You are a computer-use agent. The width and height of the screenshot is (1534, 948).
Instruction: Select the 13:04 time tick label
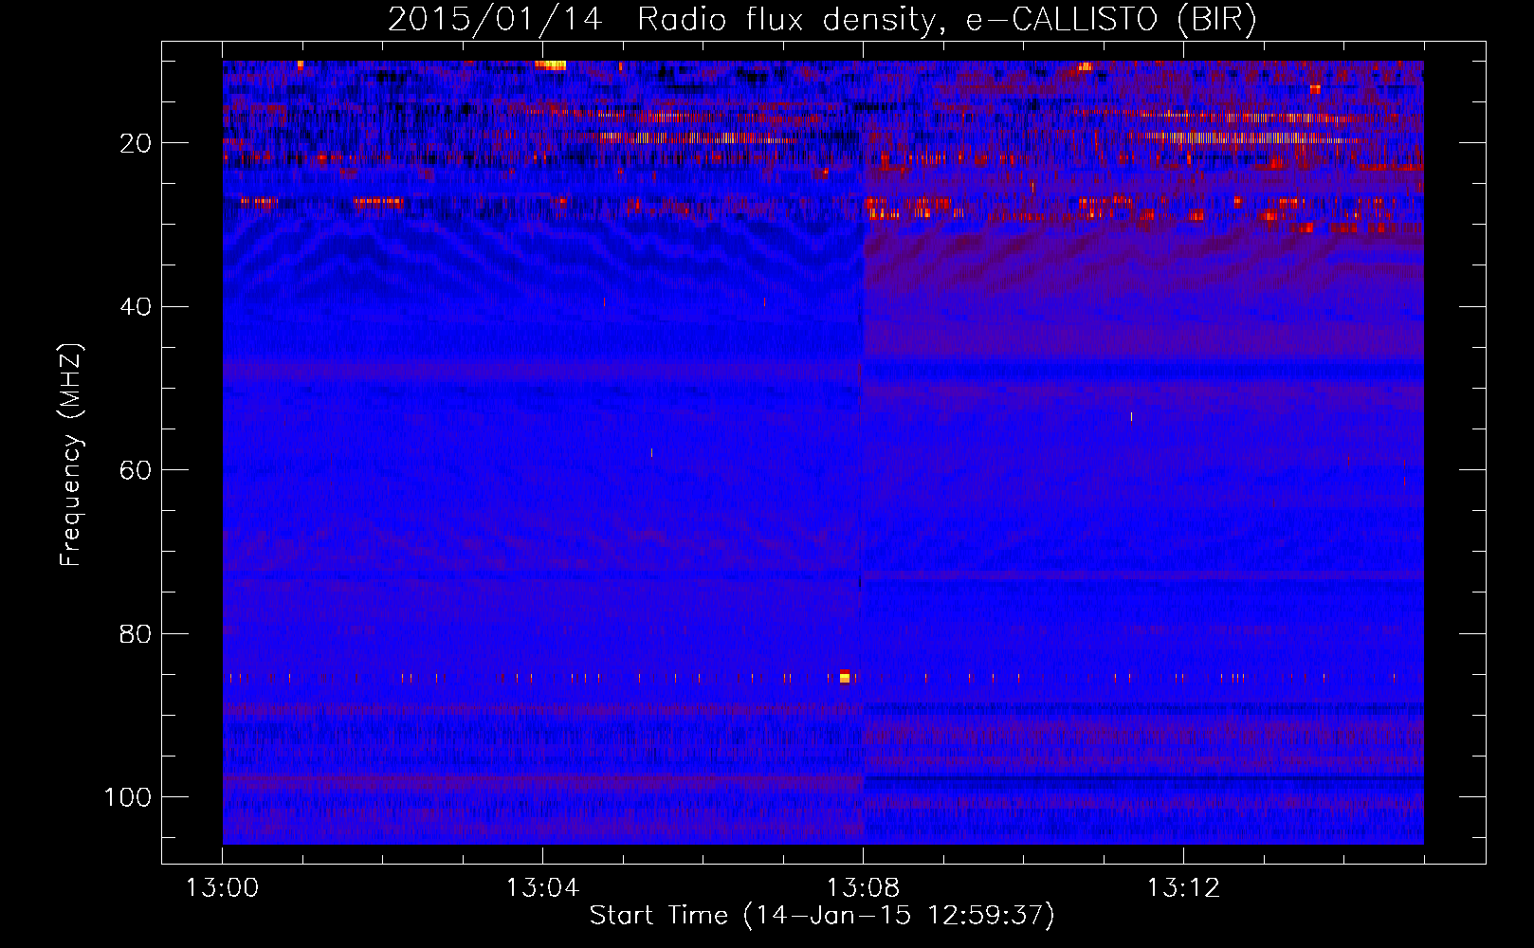click(x=542, y=888)
